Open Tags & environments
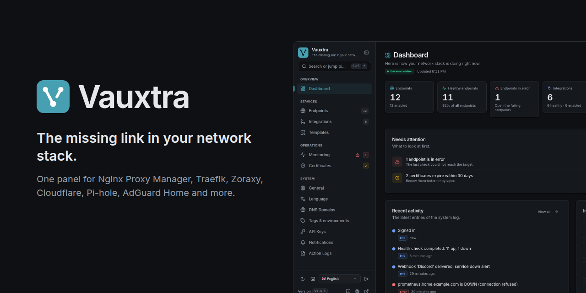586x293 pixels. [x=335, y=221]
